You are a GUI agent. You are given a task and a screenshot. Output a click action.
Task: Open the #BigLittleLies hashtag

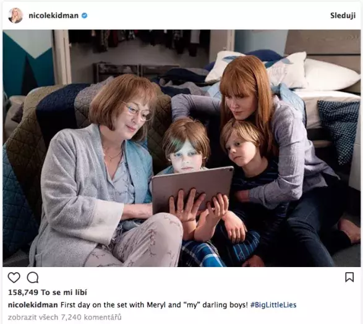273,305
